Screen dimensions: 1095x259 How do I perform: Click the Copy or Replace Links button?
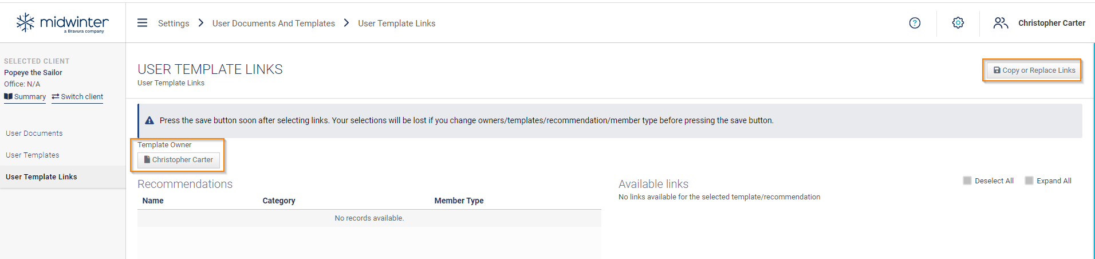1034,70
